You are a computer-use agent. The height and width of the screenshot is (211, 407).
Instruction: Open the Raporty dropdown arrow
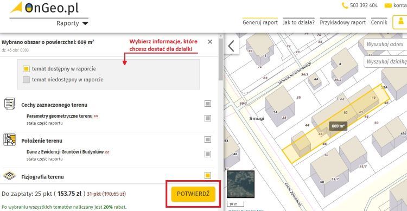click(85, 23)
